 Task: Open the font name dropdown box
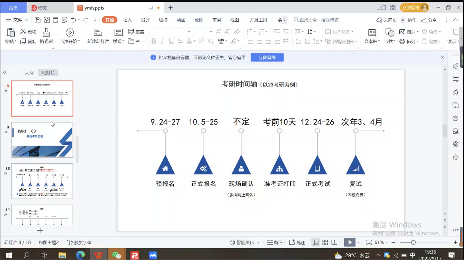point(171,32)
